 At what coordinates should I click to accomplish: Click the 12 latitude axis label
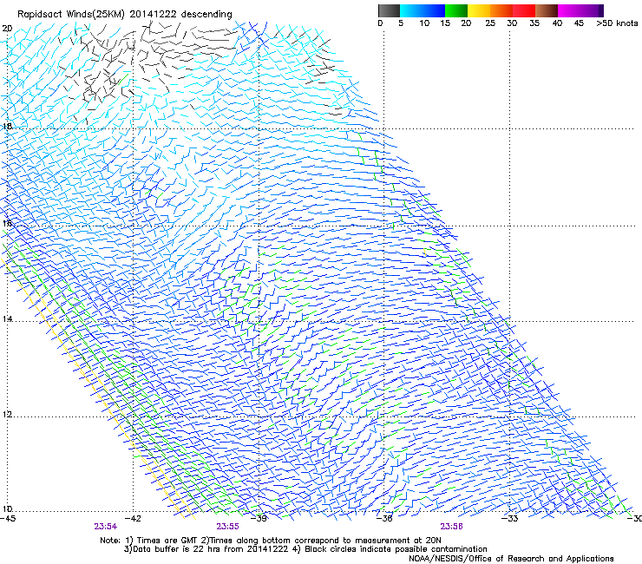click(7, 414)
